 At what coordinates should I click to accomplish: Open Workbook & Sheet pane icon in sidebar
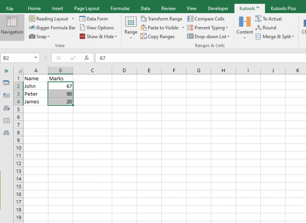point(6,83)
